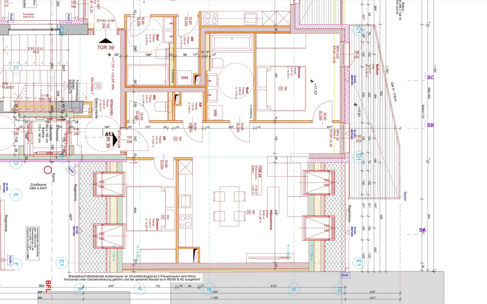Screen dimensions: 487x304
Task: Click the grid axis circle labeled F
Action: point(16,264)
